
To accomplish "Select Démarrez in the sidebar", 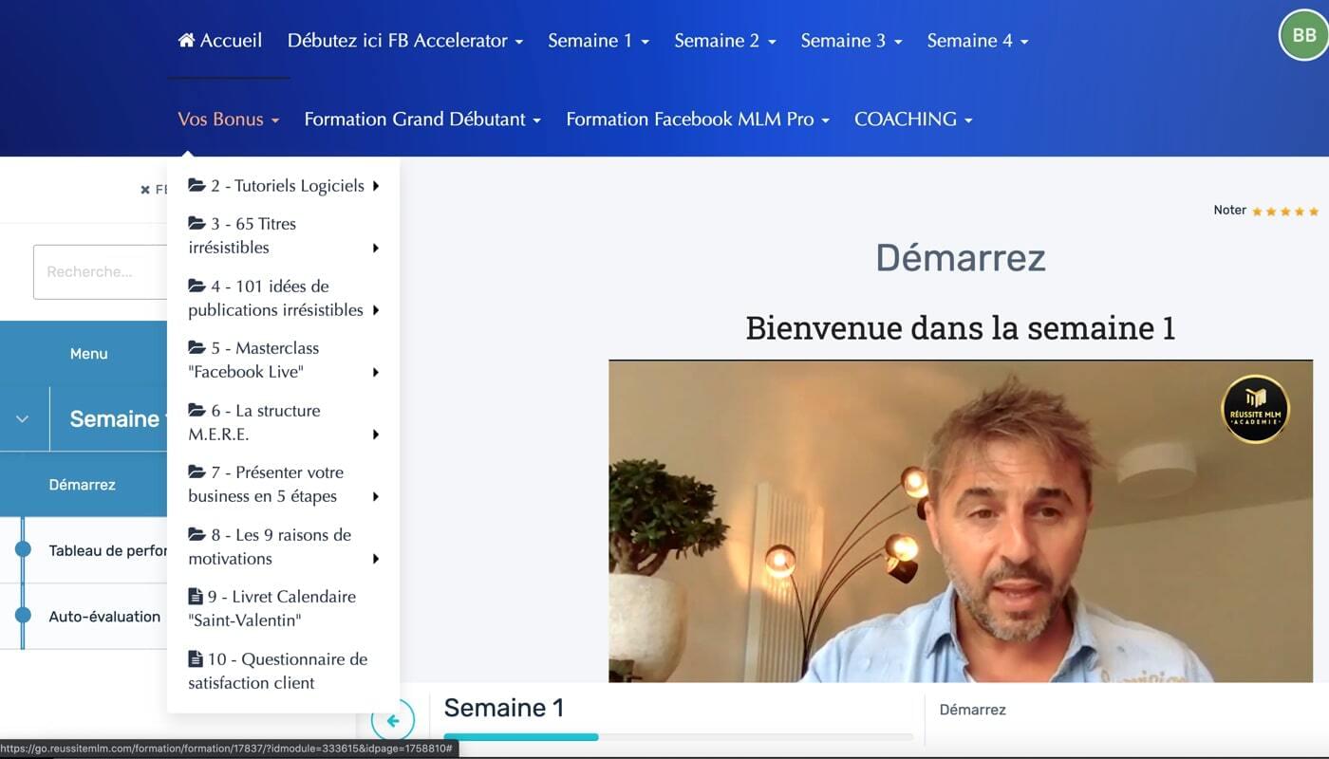I will pos(83,485).
